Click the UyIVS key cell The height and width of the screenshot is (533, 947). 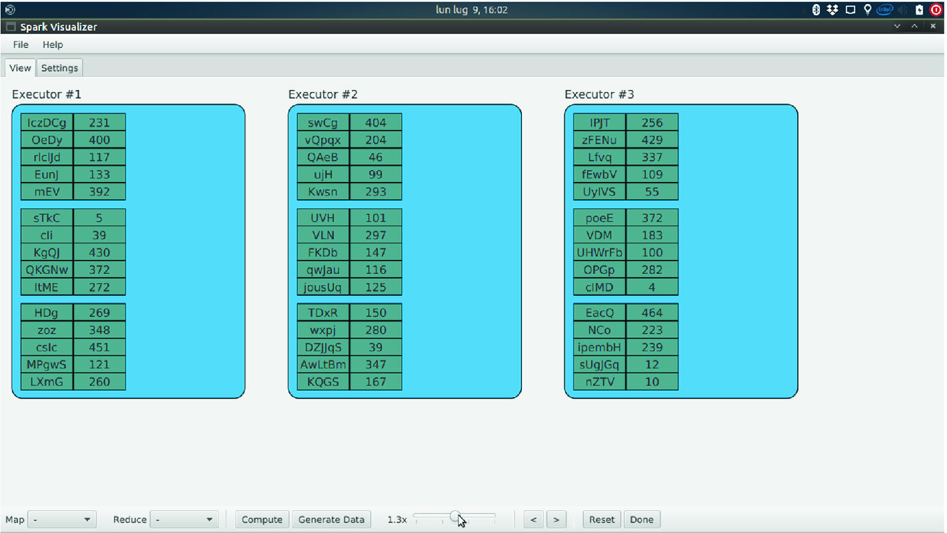(x=600, y=192)
